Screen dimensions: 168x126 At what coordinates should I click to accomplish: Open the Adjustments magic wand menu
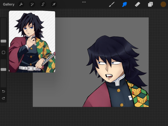[32, 4]
